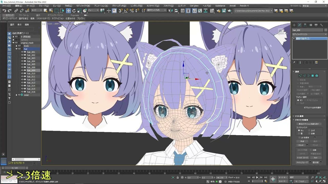This screenshot has width=328, height=184.
Task: Activate Select and Scale tool
Action: pos(80,11)
